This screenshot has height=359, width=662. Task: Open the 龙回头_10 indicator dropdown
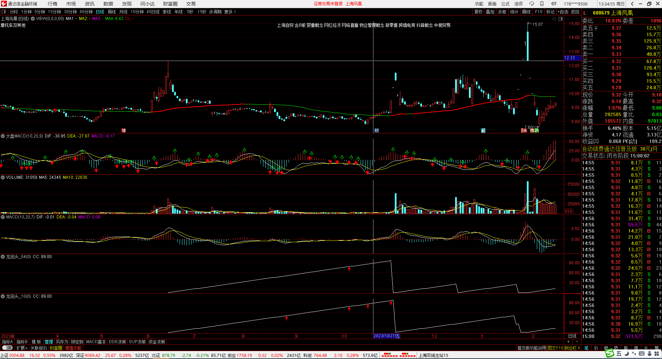pos(3,296)
